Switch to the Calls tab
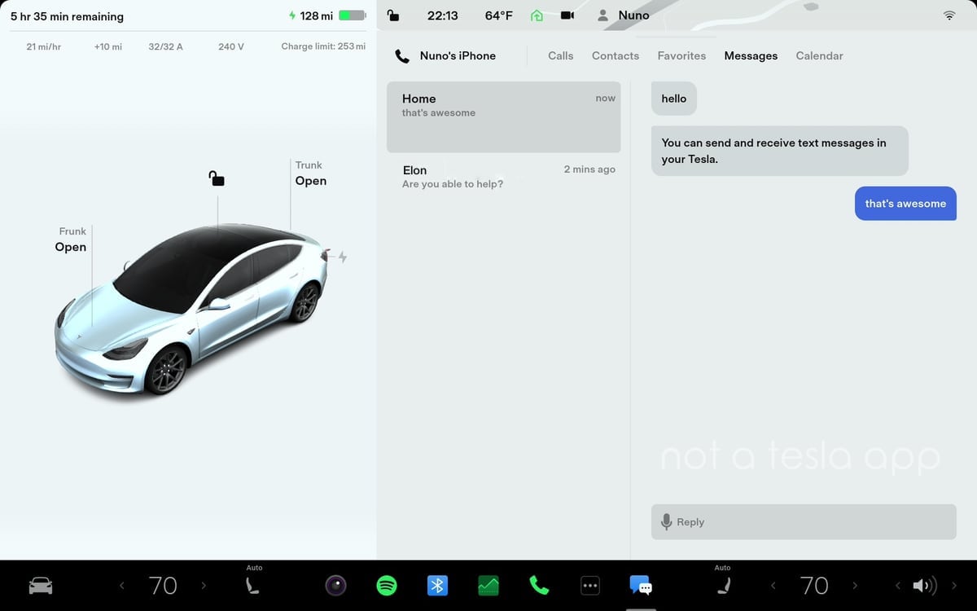 561,56
